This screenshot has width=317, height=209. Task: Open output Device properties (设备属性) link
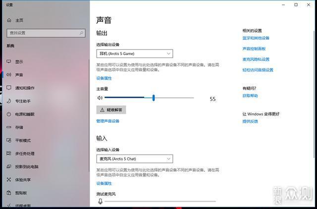click(x=104, y=78)
